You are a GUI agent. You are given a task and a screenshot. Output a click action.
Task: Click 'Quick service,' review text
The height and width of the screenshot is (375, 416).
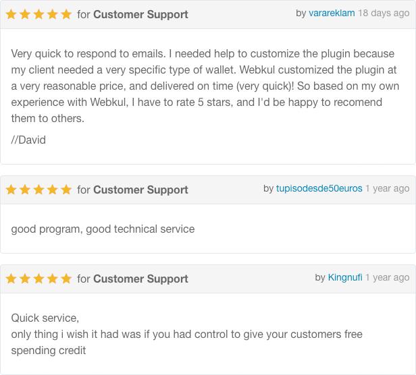coord(45,318)
